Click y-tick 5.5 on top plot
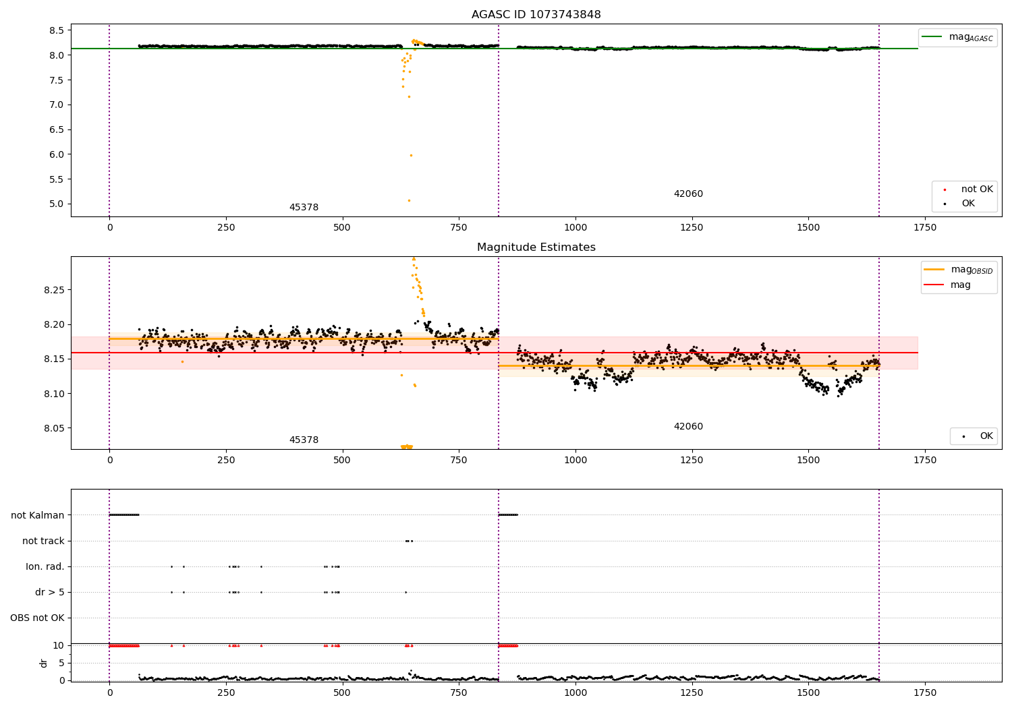Image resolution: width=1012 pixels, height=708 pixels. click(x=57, y=179)
